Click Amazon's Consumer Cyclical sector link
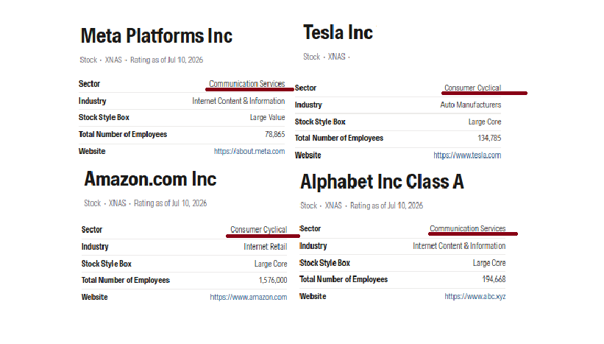 click(258, 230)
